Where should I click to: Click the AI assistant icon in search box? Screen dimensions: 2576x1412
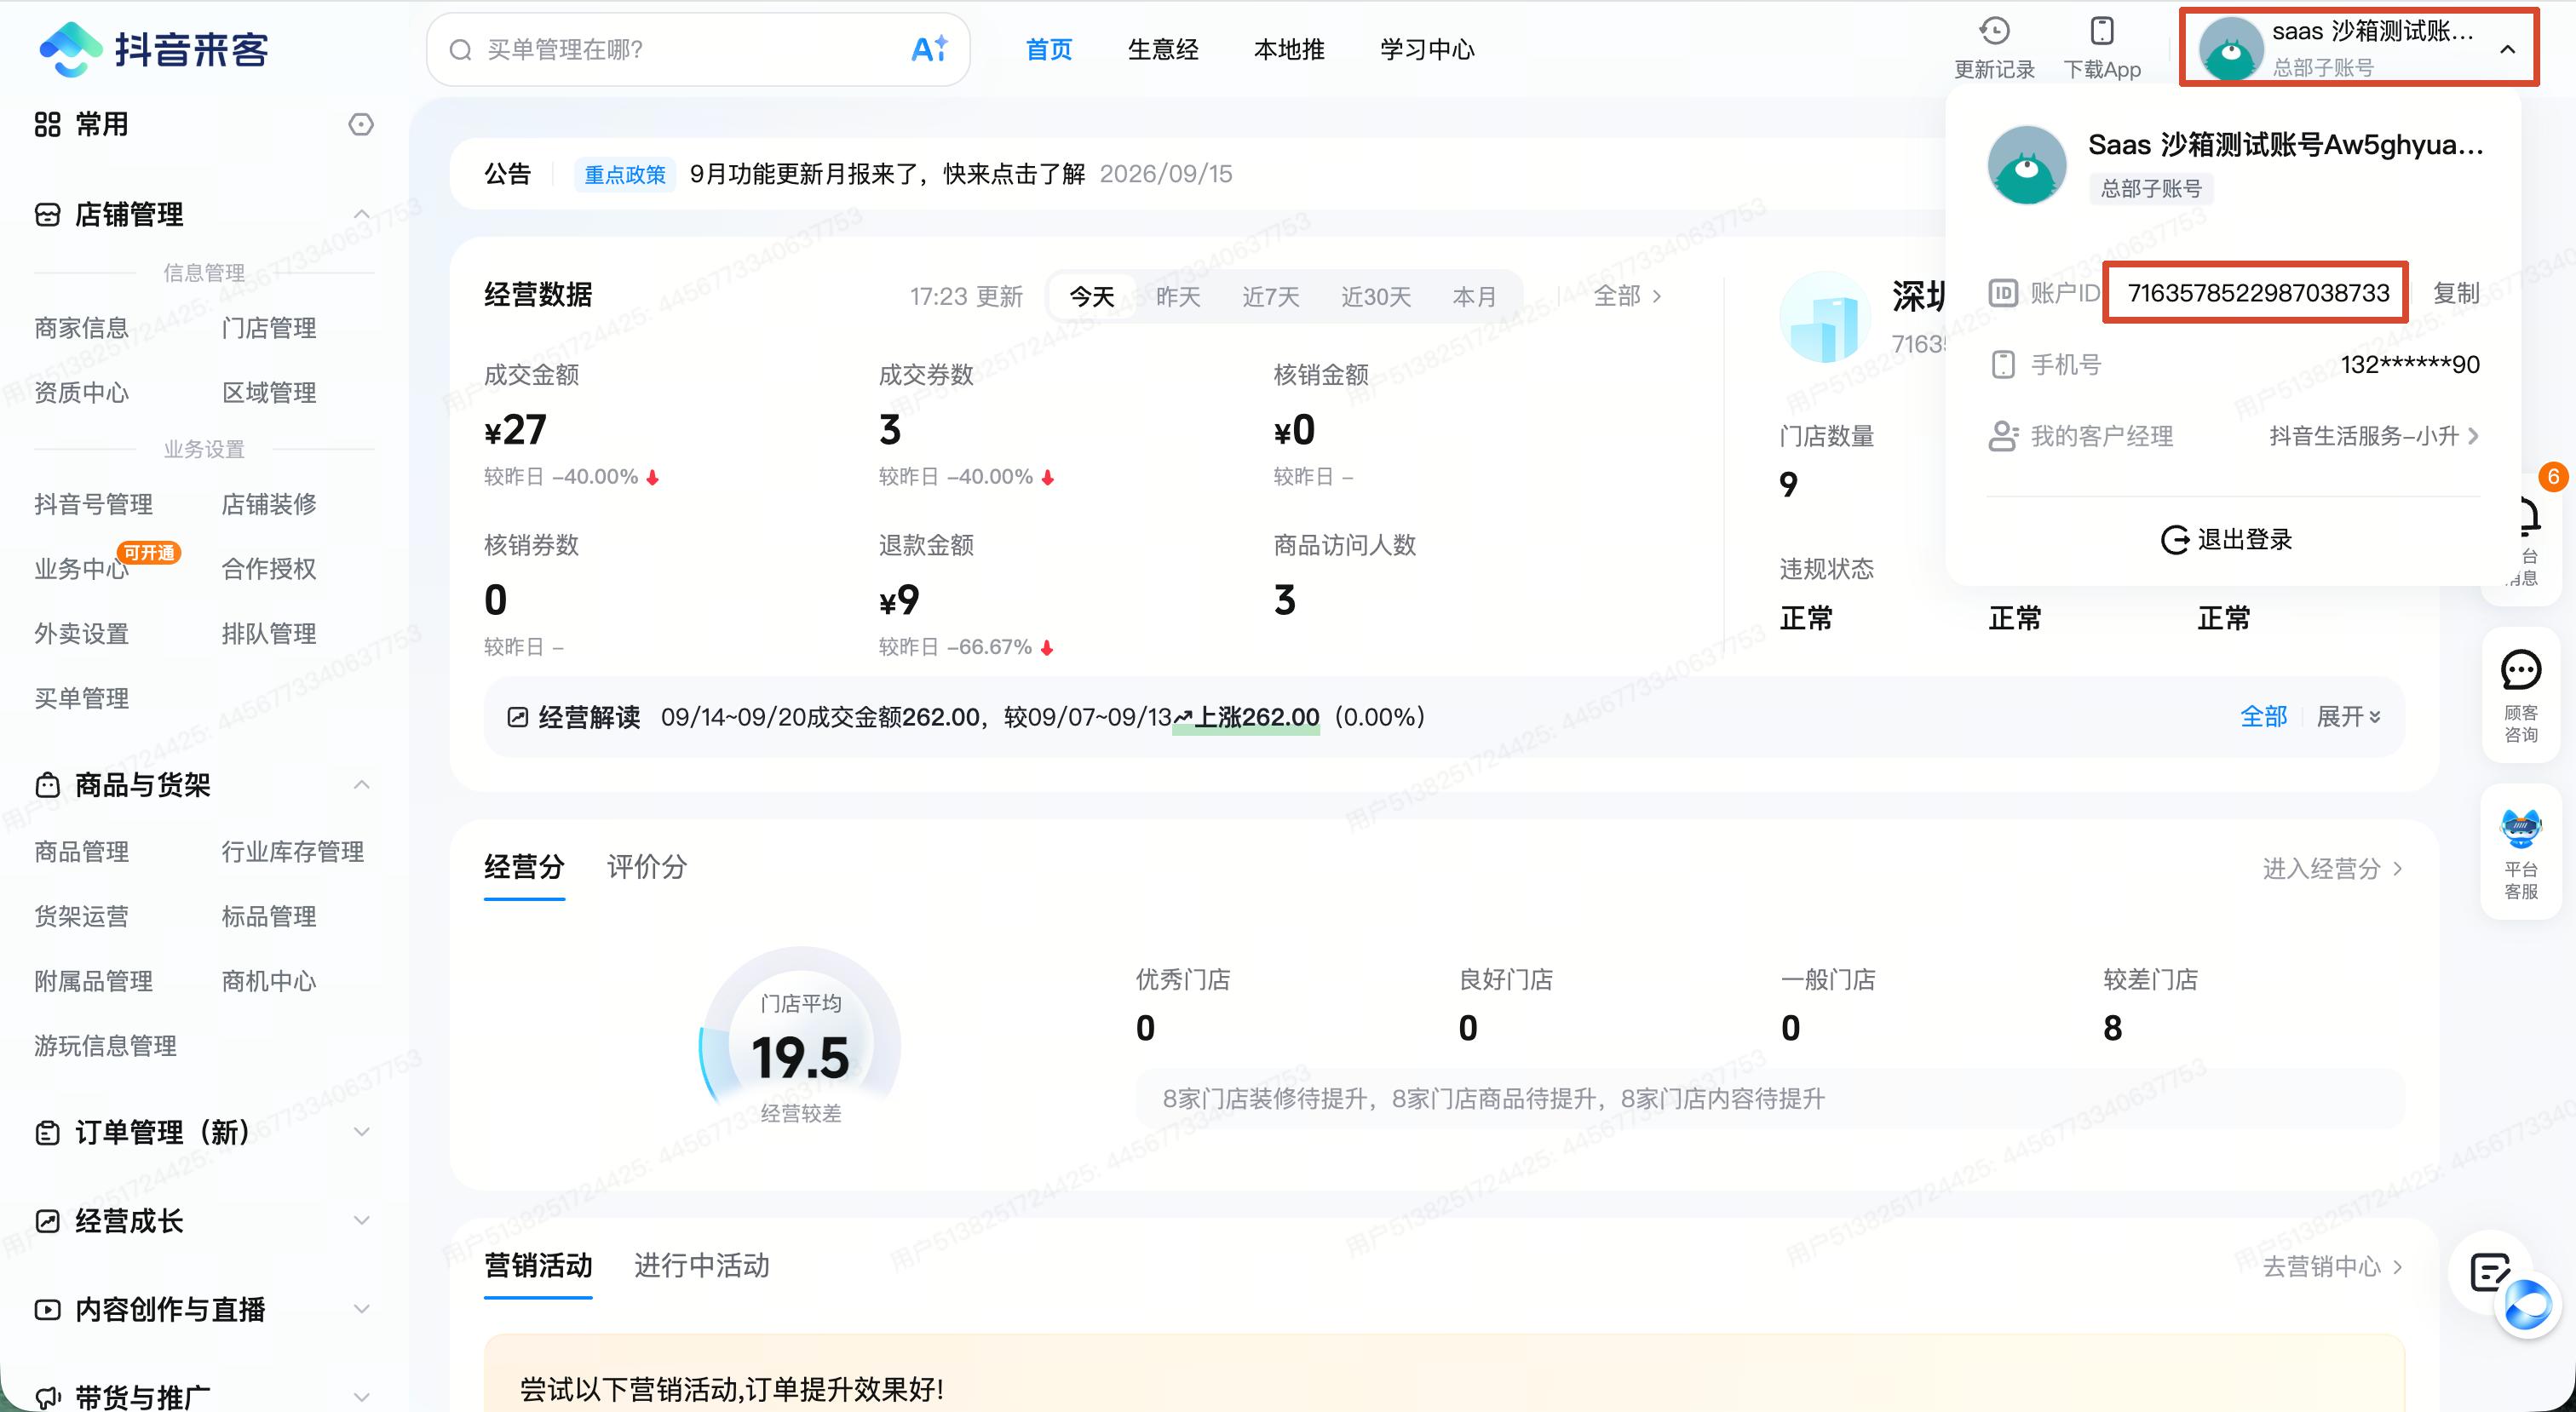pos(929,49)
